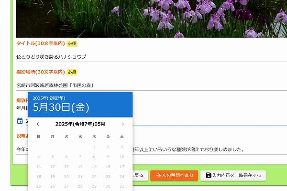Advance to next month in date picker

122,124
